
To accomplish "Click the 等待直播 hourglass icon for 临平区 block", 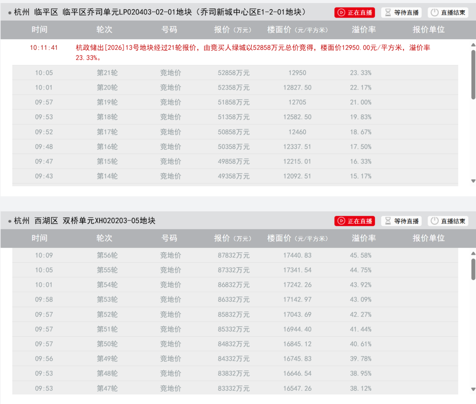I will pyautogui.click(x=388, y=12).
